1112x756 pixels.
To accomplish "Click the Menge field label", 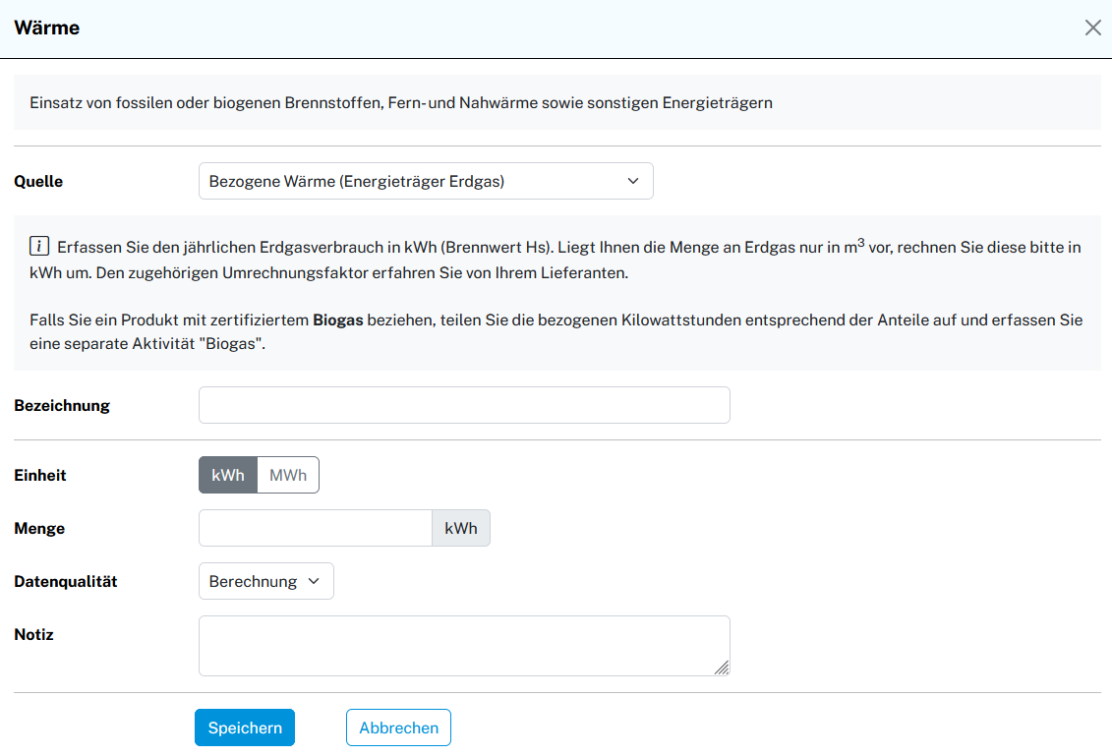I will click(x=39, y=528).
